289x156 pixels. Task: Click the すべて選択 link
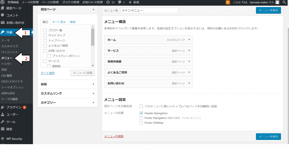tap(47, 73)
